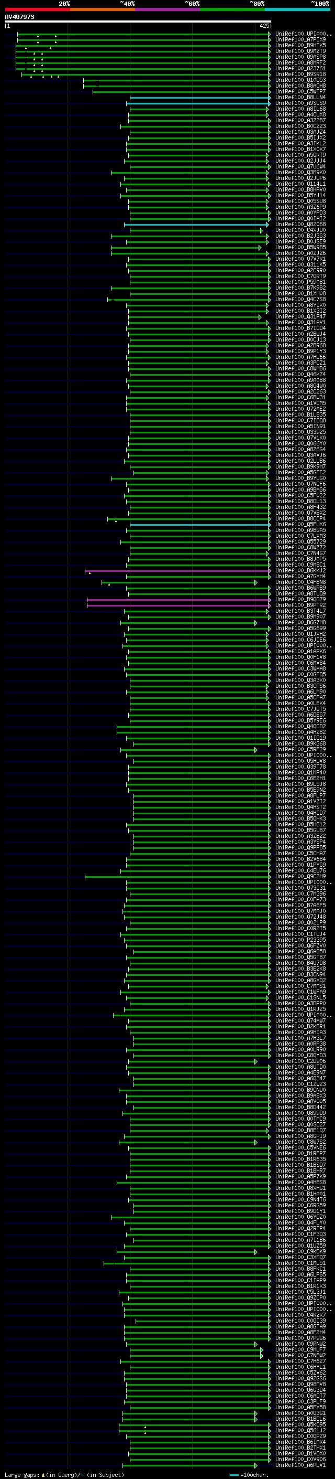This screenshot has height=1479, width=335.
Task: Select the UniRef100_Q4QCD2 label
Action: 300,727
